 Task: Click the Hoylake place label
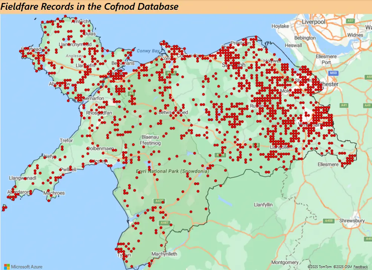280,26
